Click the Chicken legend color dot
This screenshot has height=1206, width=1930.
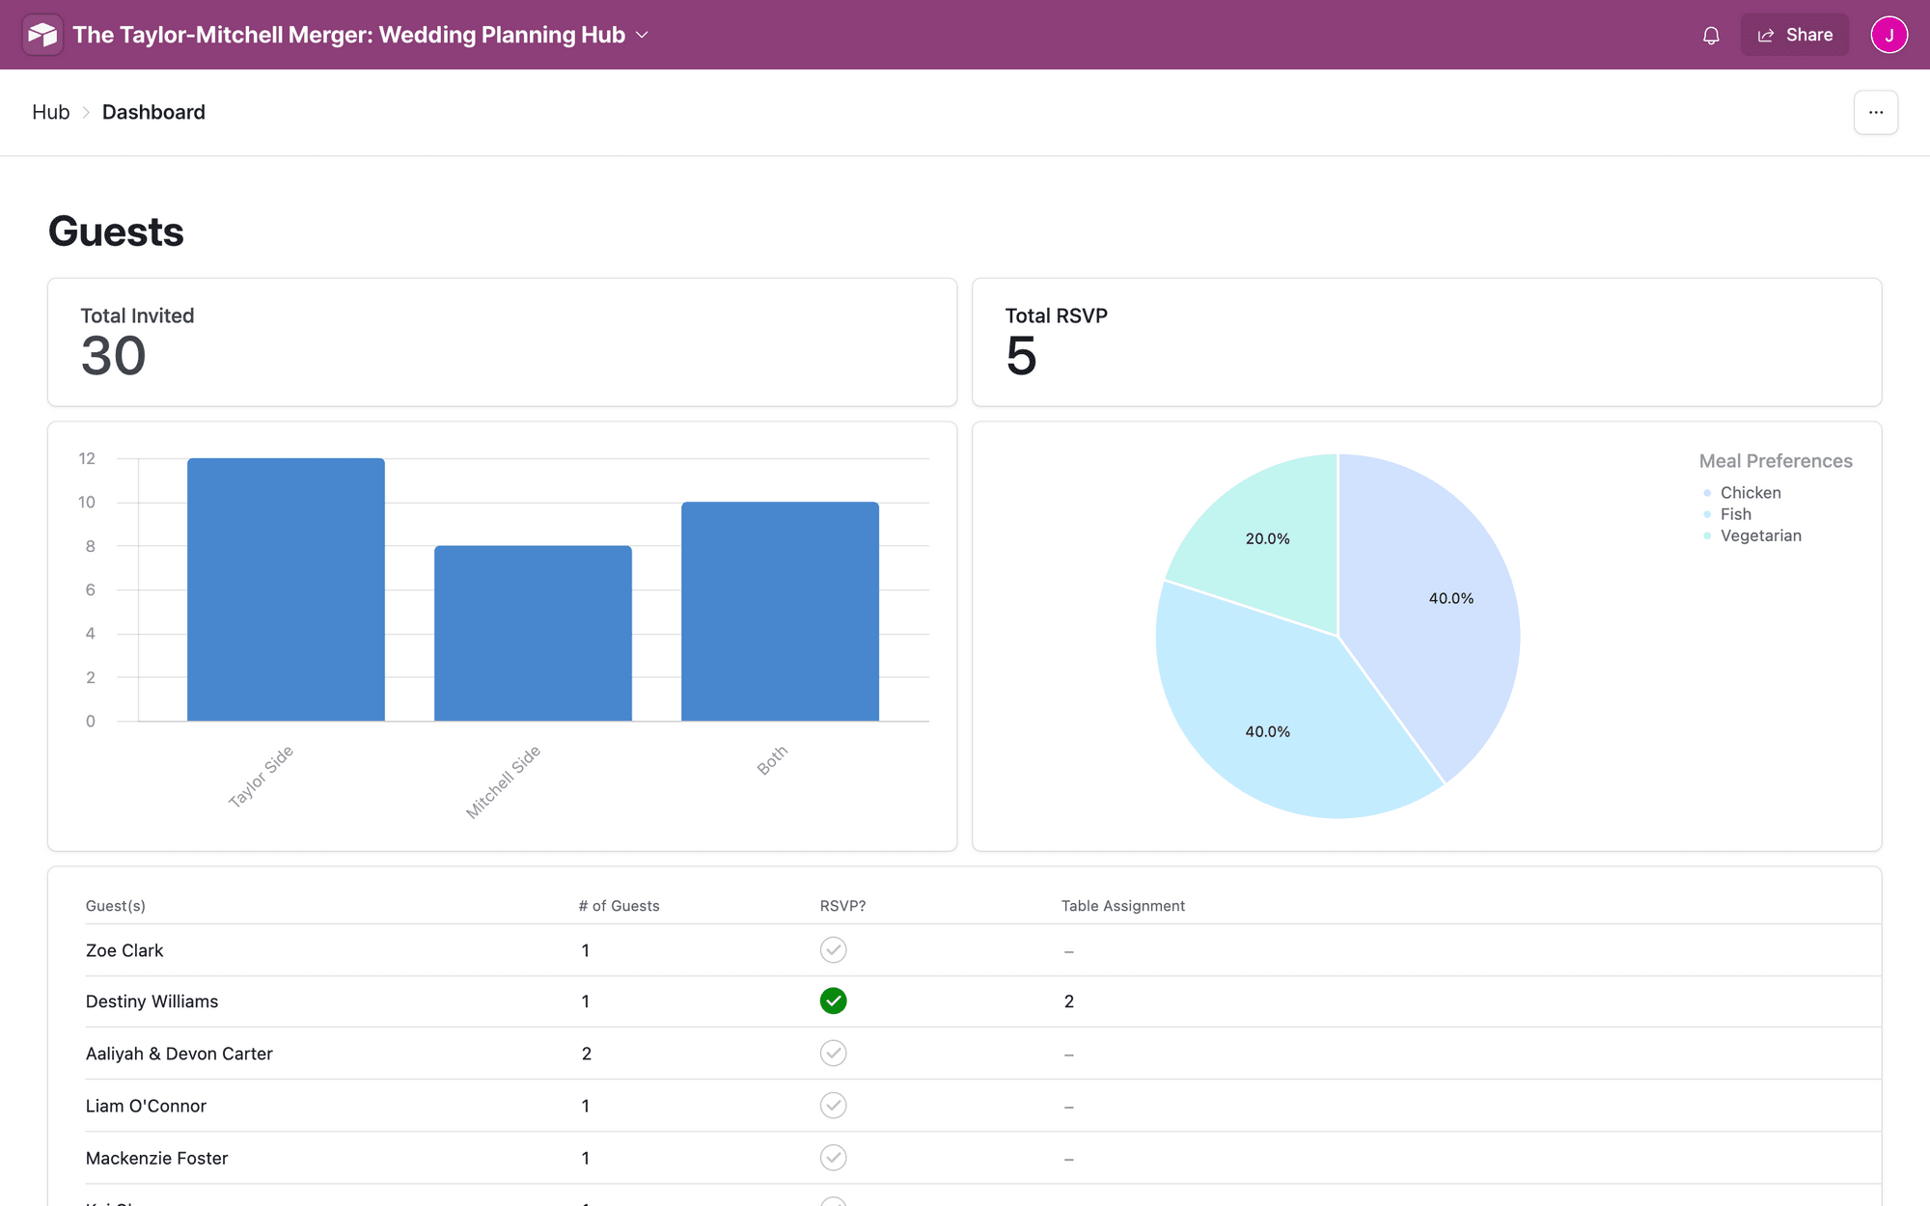1707,493
